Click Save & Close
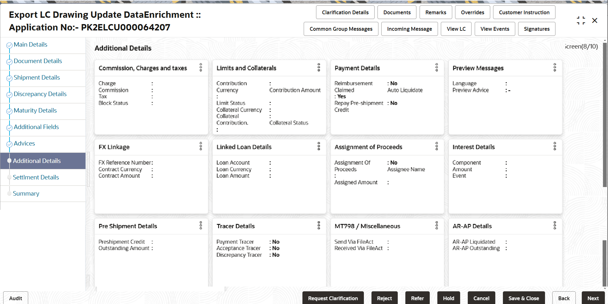The image size is (608, 304). point(524,298)
